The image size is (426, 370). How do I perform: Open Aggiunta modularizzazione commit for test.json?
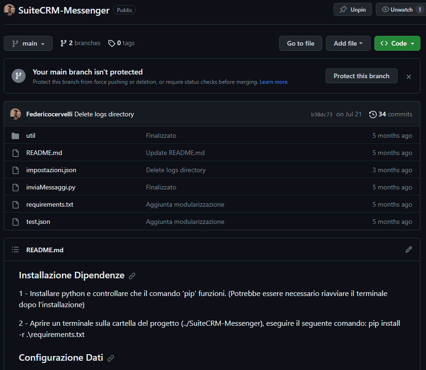coord(185,222)
